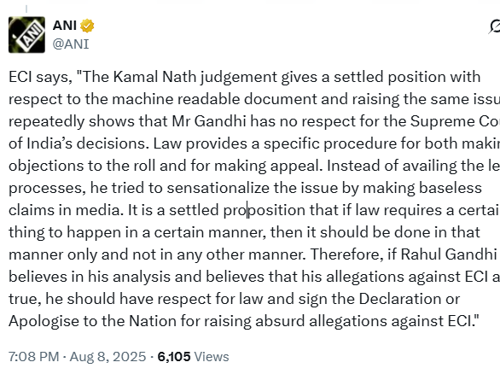Click the word 'Declaration' in the tweet

[x=398, y=299]
